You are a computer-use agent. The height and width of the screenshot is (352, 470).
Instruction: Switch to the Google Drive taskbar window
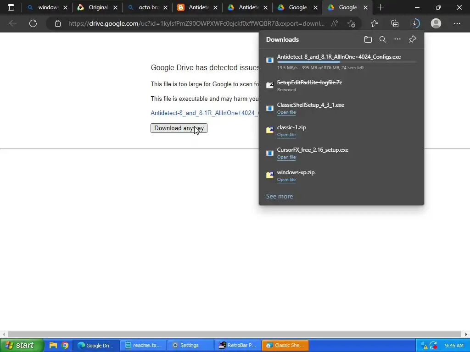[96, 345]
